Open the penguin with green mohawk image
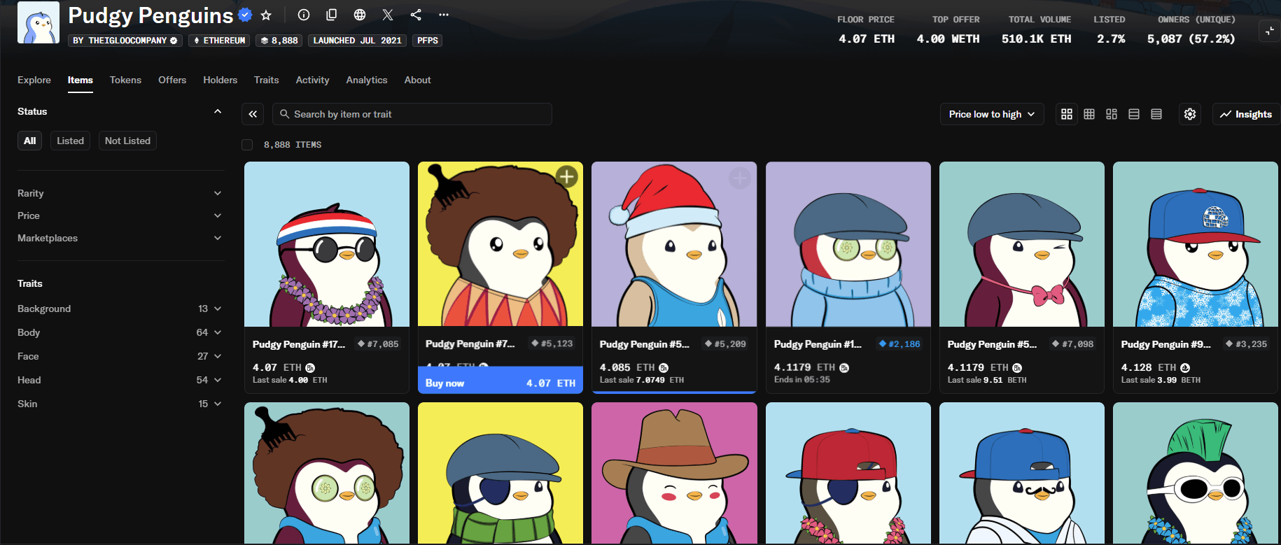This screenshot has width=1281, height=545. (x=1196, y=473)
